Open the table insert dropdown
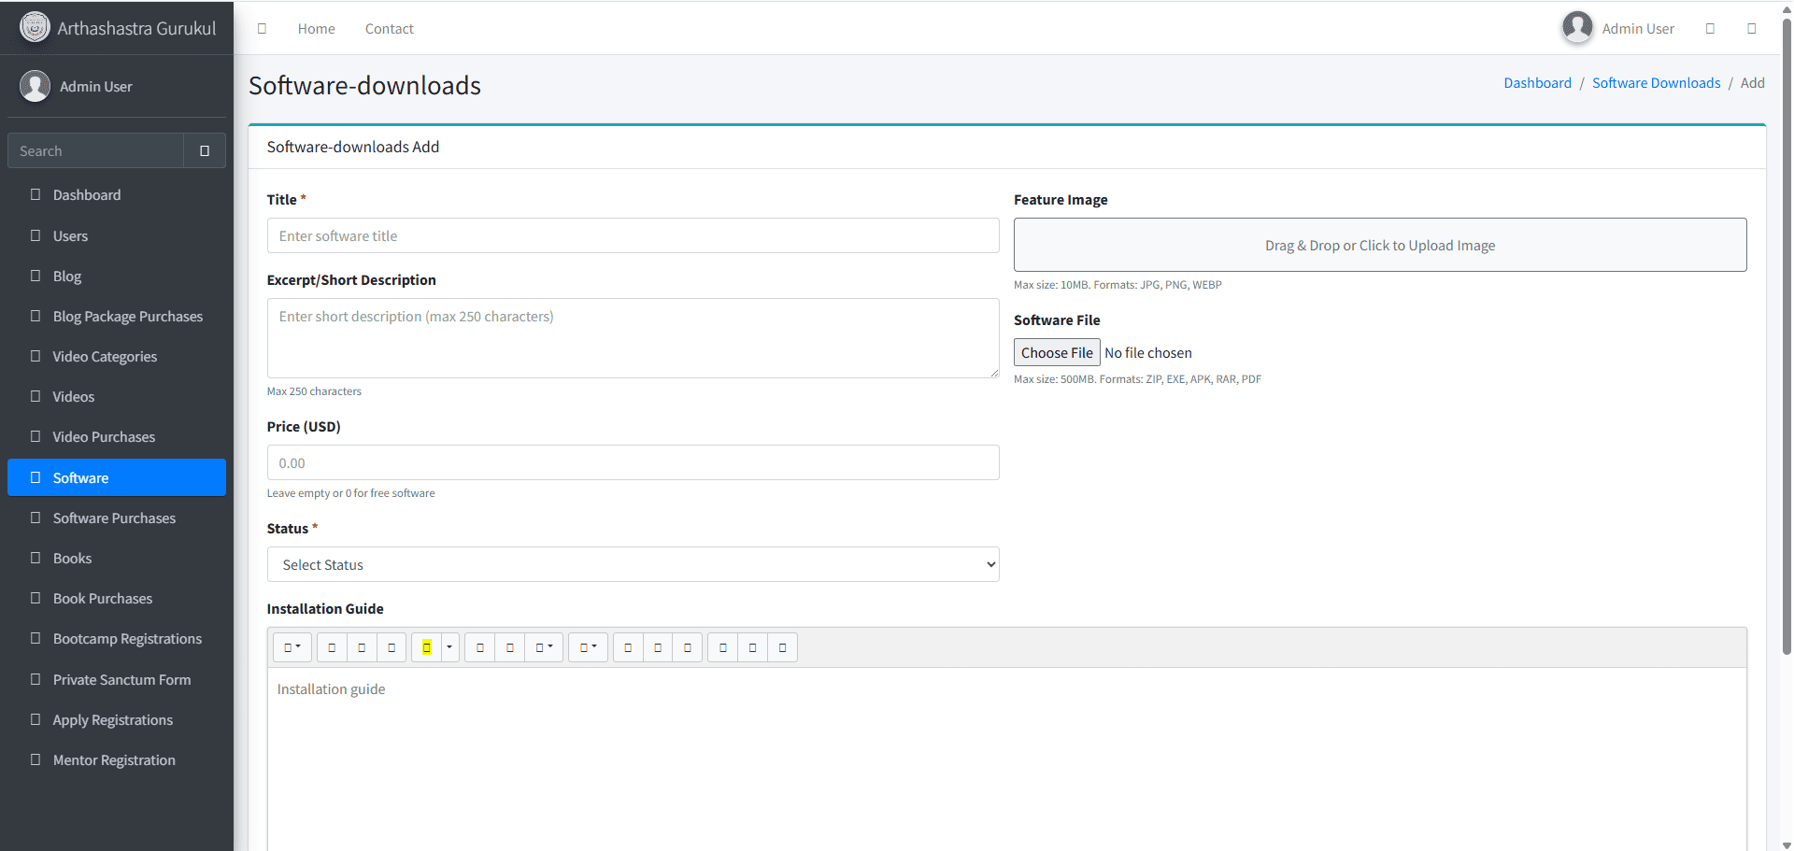This screenshot has width=1794, height=851. 588,647
